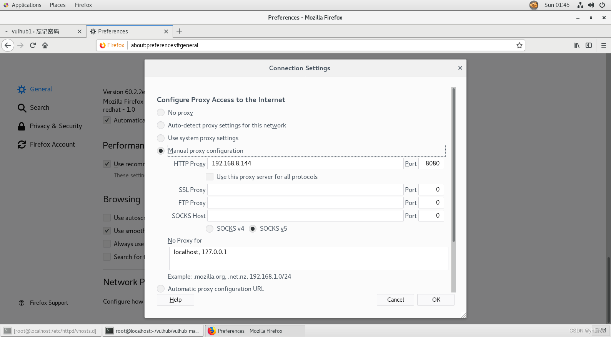This screenshot has width=611, height=337.
Task: Confirm proxy settings with OK
Action: point(436,300)
